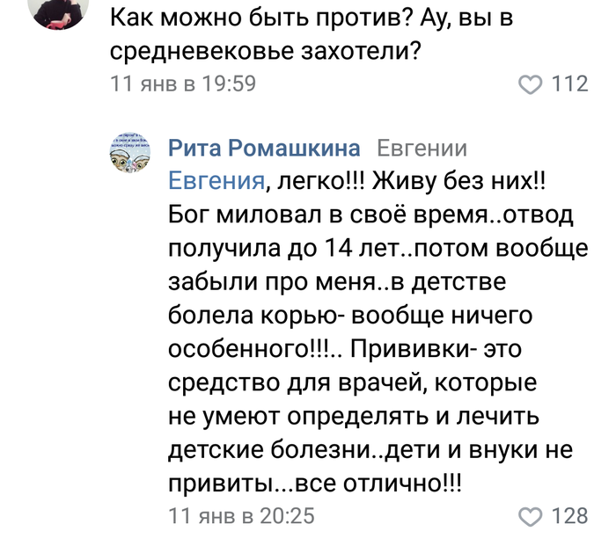
Task: Tap the 'болела корью' line
Action: click(352, 316)
